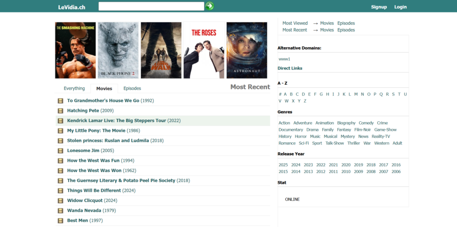
Task: Open Most Recent Episodes link
Action: tap(346, 30)
